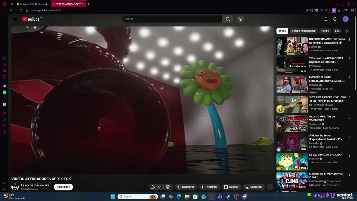Screen dimensions: 357x201
Task: Click the YouTube search input field
Action: click(x=172, y=19)
